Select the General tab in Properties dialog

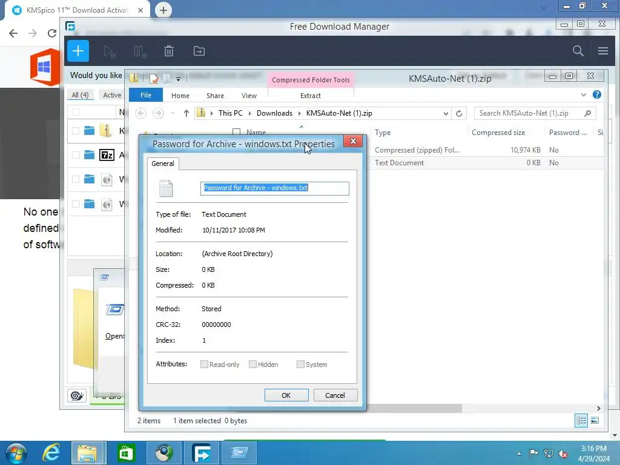pyautogui.click(x=163, y=163)
